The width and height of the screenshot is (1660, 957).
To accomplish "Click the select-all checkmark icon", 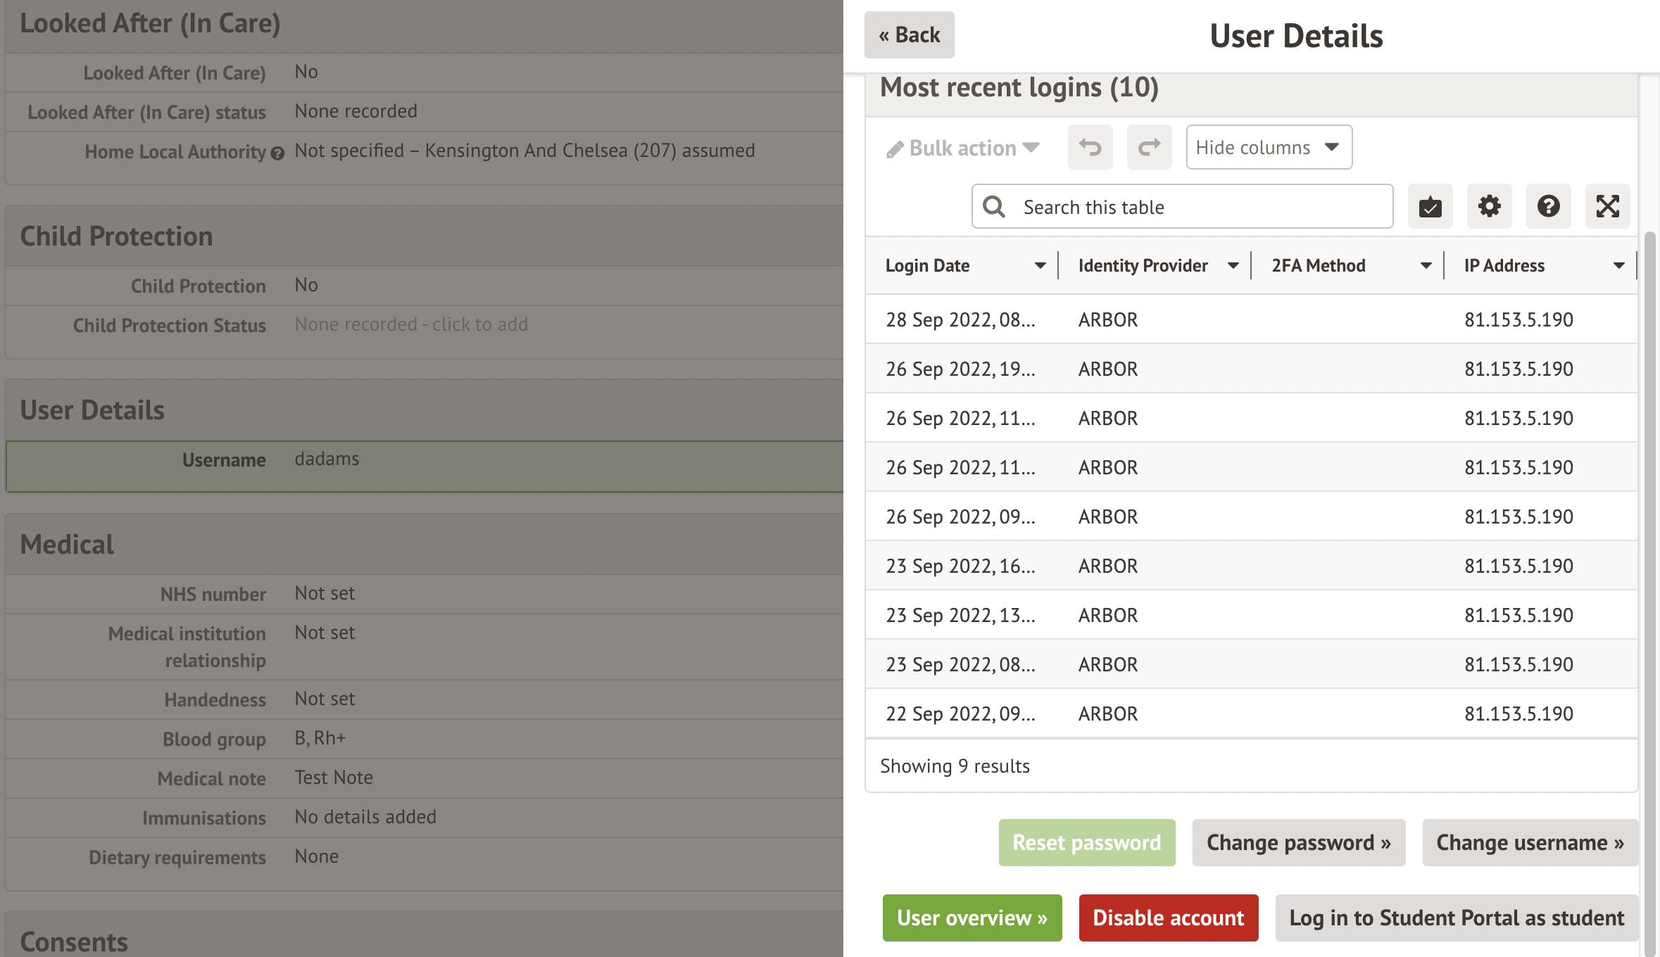I will coord(1430,207).
